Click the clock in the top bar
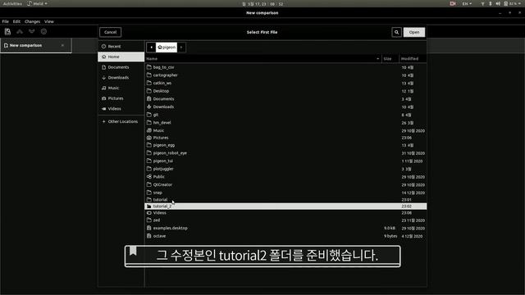Screen dimensions: 525x295 pyautogui.click(x=262, y=4)
